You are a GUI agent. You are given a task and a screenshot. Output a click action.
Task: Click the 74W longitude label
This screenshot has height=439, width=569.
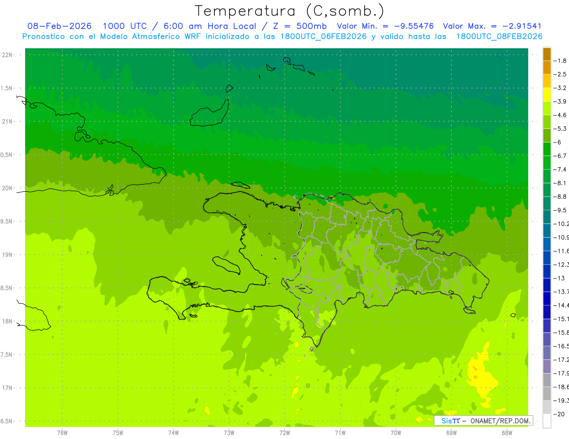[173, 432]
